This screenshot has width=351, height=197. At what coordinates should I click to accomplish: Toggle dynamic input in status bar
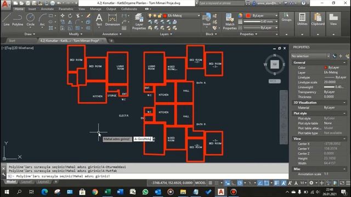(x=227, y=183)
